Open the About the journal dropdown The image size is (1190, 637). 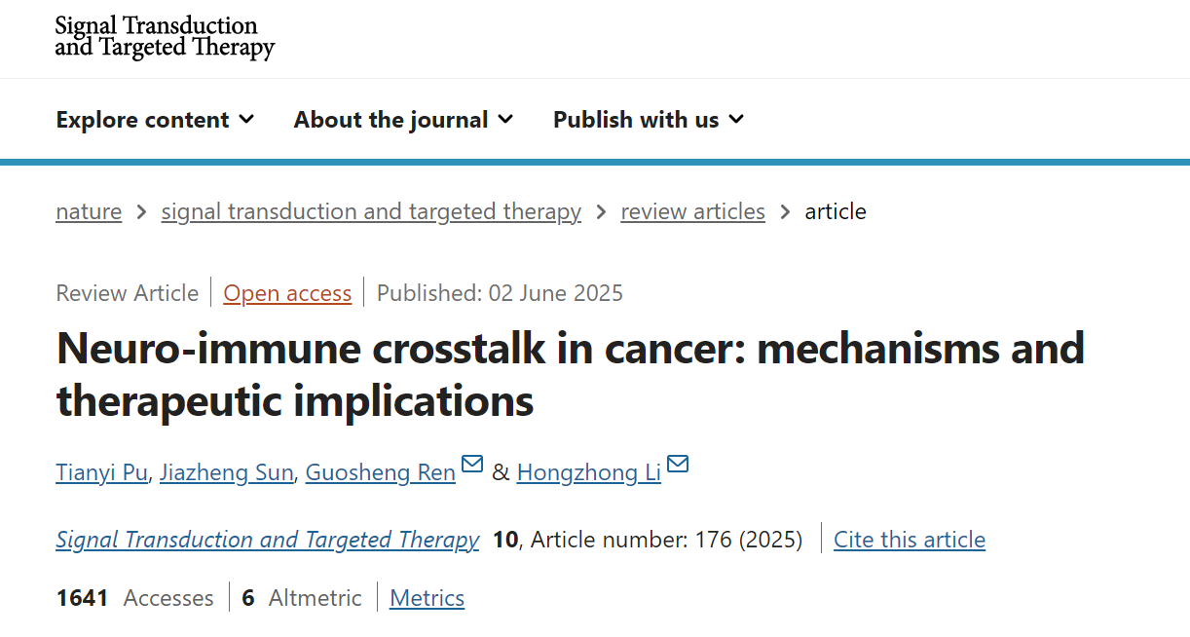click(x=403, y=120)
